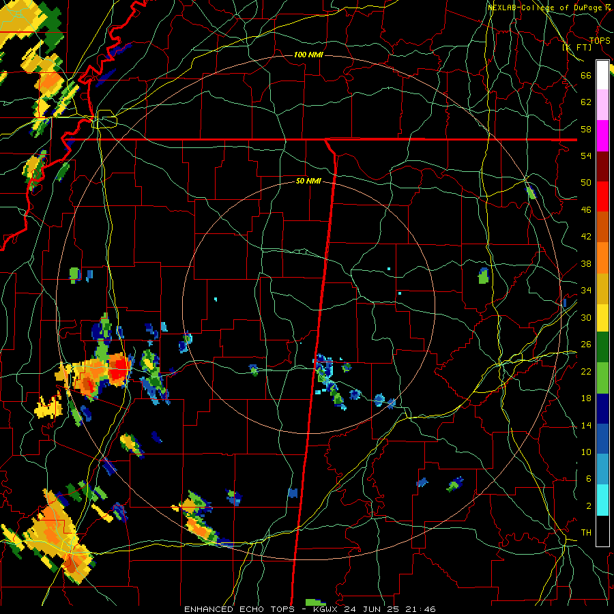The height and width of the screenshot is (614, 614).
Task: Click the legend value "30"
Action: click(586, 317)
